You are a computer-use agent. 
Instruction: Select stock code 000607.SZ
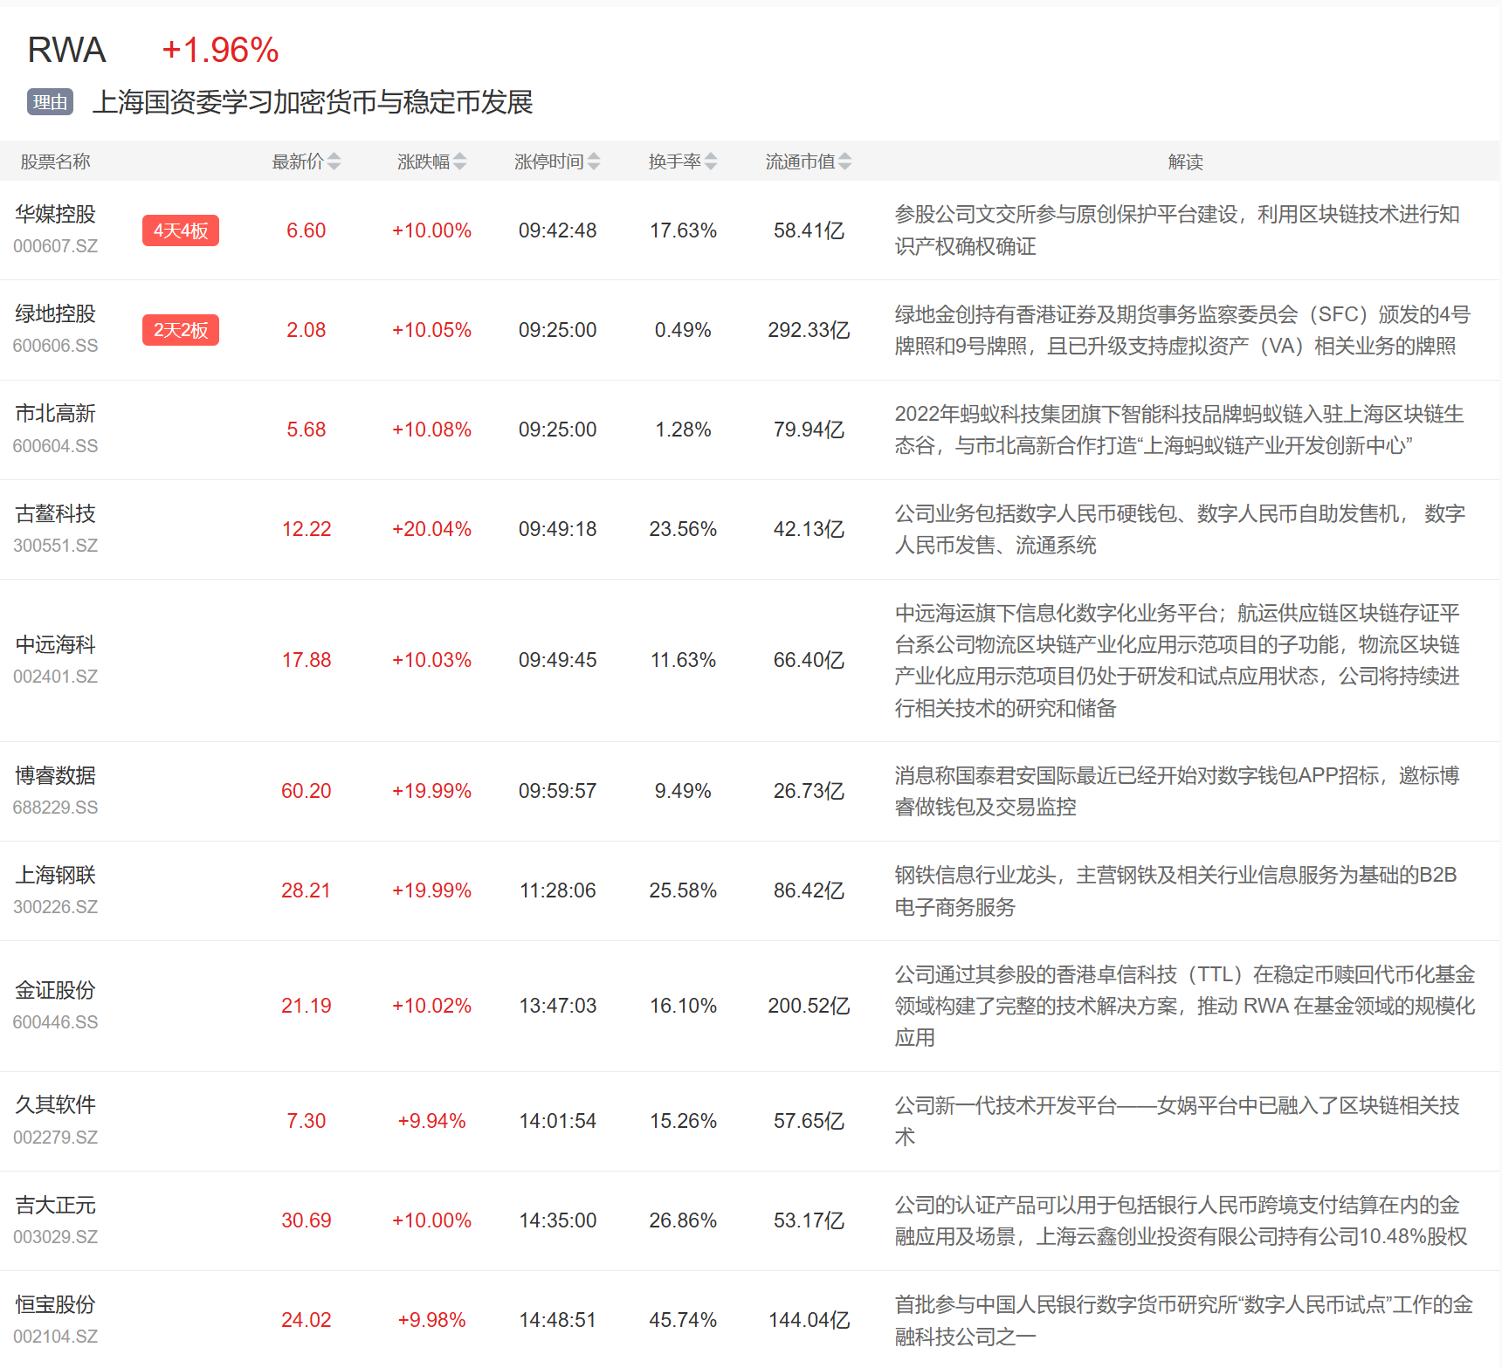(55, 246)
